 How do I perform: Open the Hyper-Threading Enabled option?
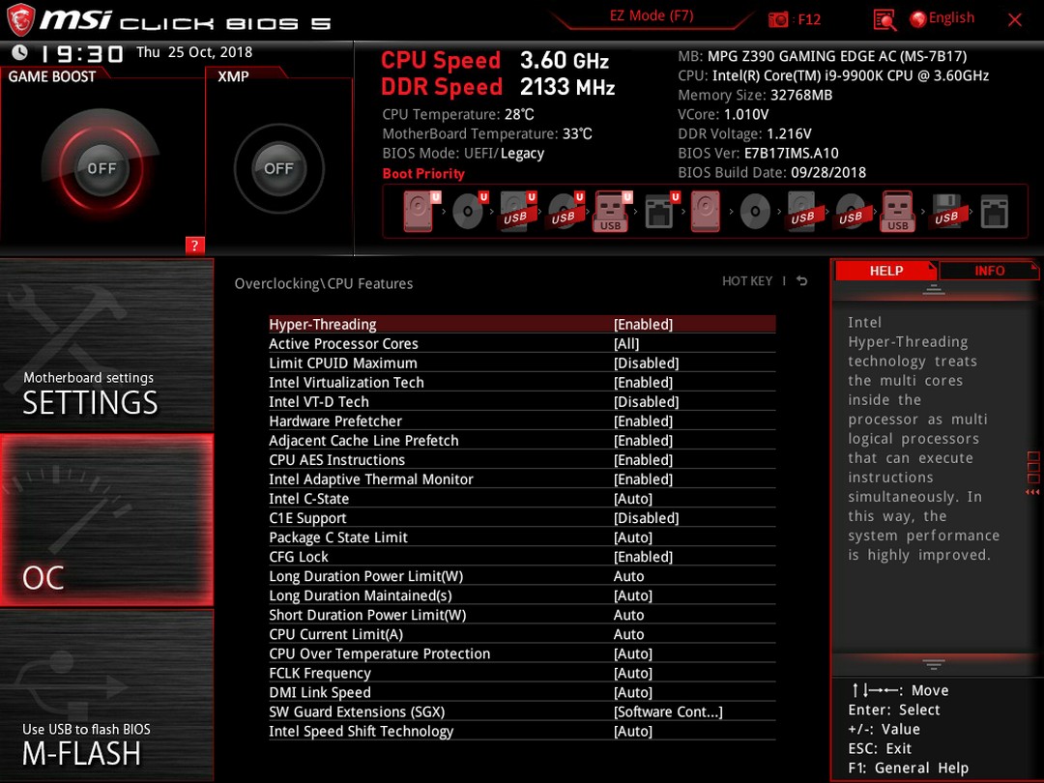(643, 324)
